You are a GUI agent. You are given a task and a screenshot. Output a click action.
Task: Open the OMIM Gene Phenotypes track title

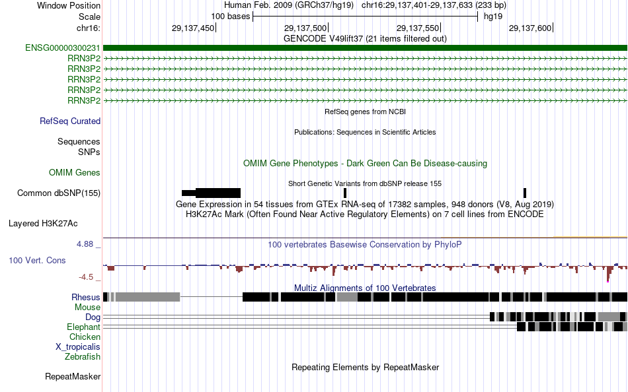[365, 163]
